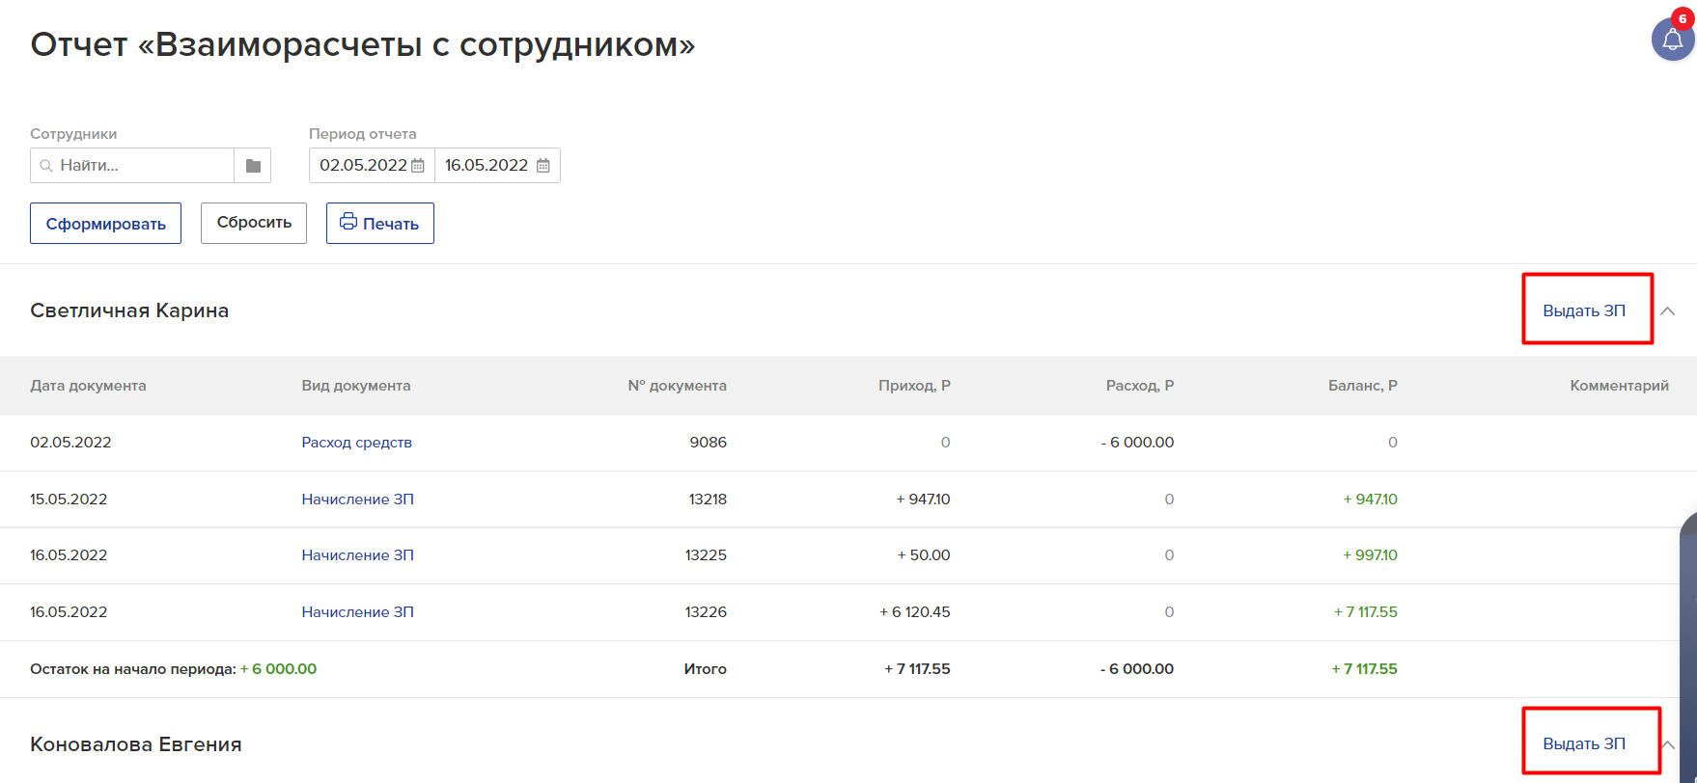The image size is (1697, 783).
Task: Open Начисление ЗП document number 13226
Action: tap(357, 612)
